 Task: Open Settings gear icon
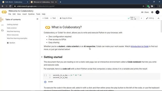[x=152, y=12]
